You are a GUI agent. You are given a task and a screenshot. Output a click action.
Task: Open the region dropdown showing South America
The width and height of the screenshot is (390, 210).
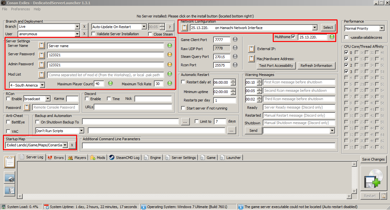(42, 85)
